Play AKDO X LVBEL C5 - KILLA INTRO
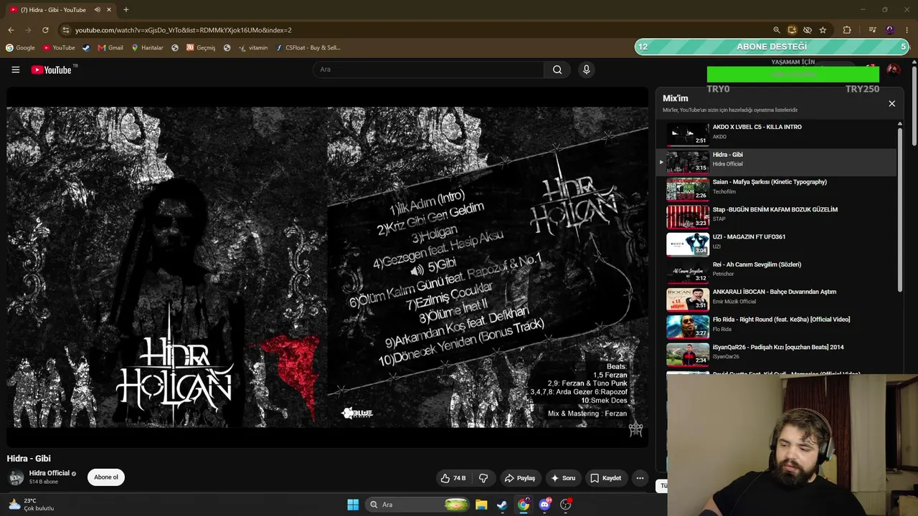Image resolution: width=918 pixels, height=516 pixels. click(777, 134)
